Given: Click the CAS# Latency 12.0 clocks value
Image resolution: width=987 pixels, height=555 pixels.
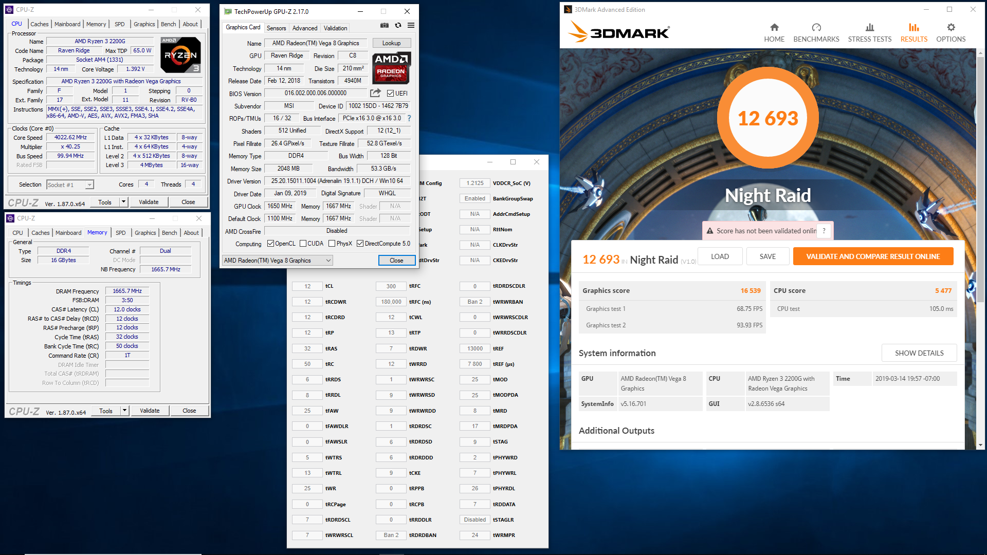Looking at the screenshot, I should [x=127, y=309].
